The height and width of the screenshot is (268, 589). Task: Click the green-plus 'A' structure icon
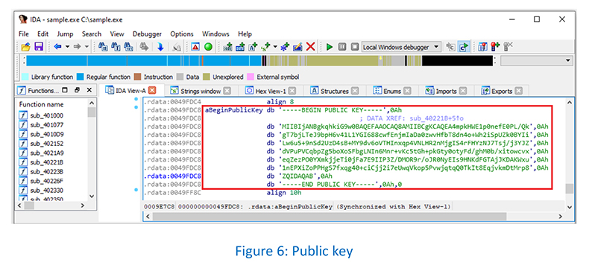253,47
